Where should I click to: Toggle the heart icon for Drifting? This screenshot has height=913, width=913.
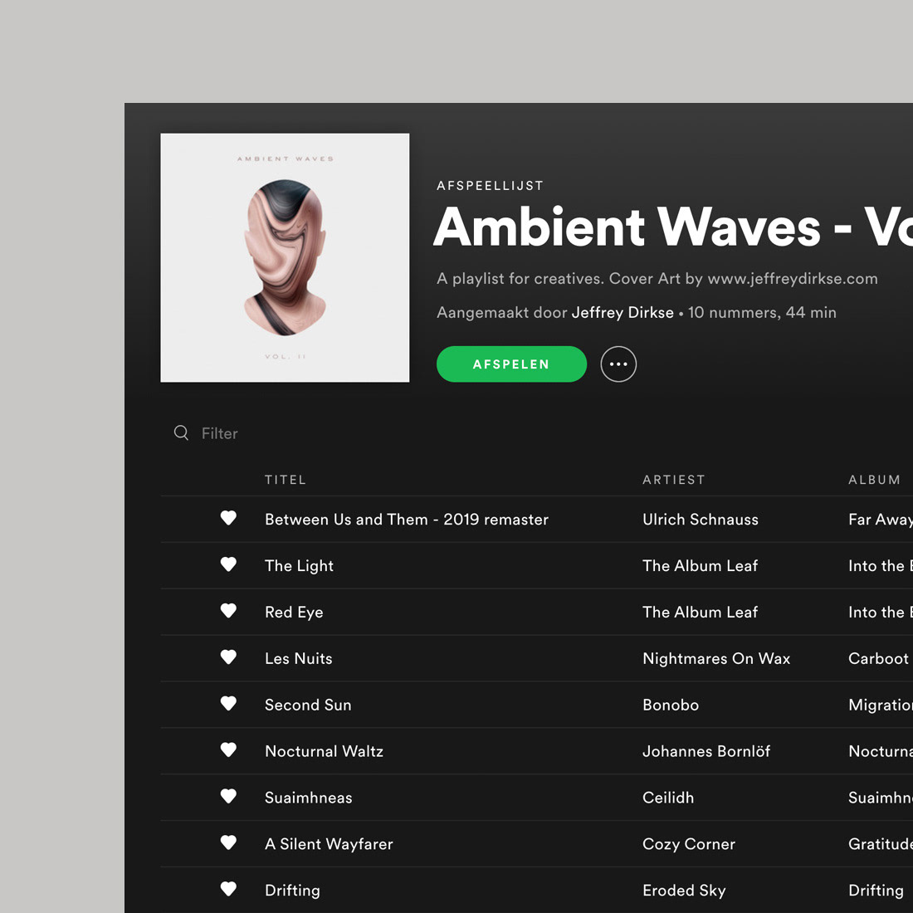pyautogui.click(x=228, y=889)
